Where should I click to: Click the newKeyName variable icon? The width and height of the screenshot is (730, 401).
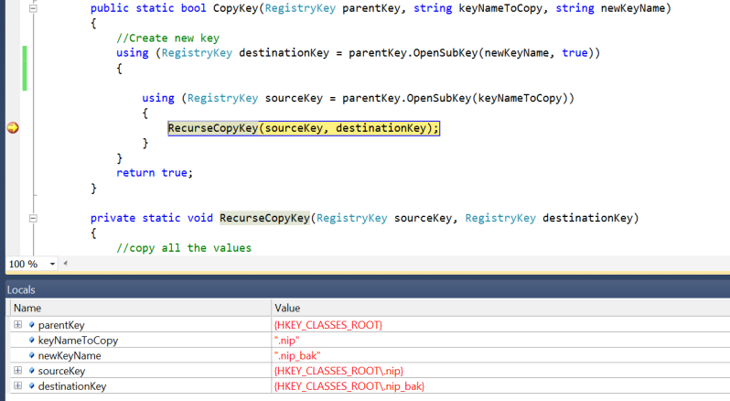32,355
